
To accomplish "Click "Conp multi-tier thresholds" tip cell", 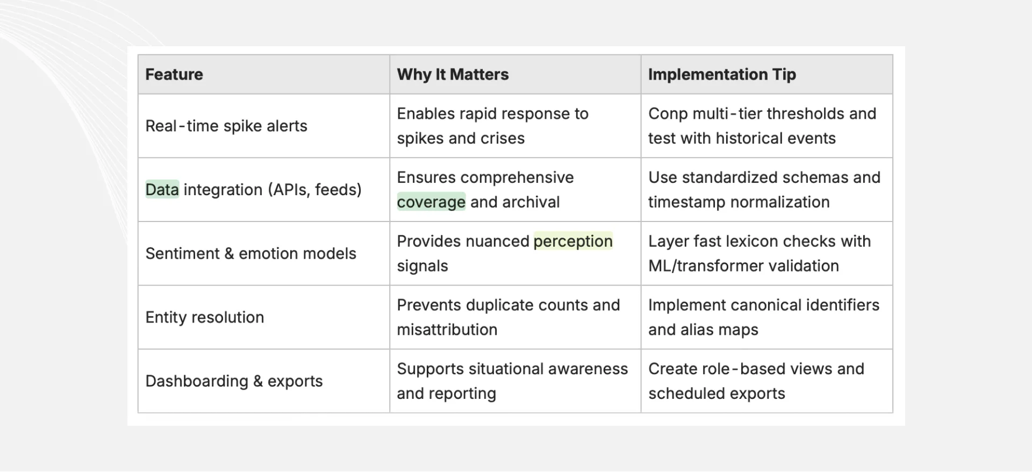I will tap(767, 126).
